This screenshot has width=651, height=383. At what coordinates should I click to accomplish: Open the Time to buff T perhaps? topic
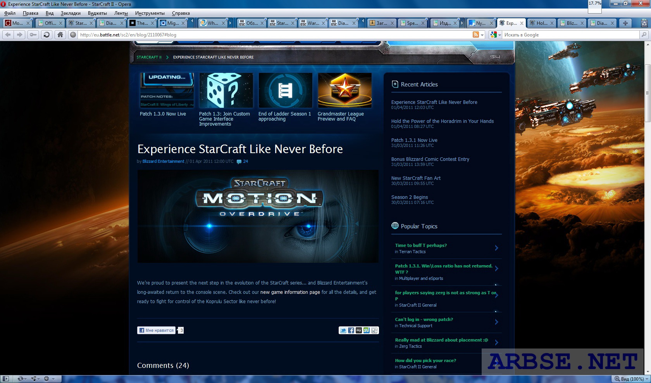[421, 245]
